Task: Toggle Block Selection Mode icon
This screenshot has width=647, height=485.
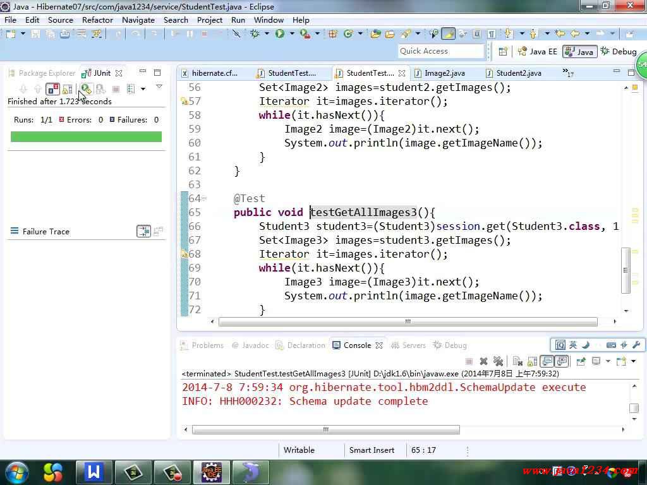Action: coord(476,34)
